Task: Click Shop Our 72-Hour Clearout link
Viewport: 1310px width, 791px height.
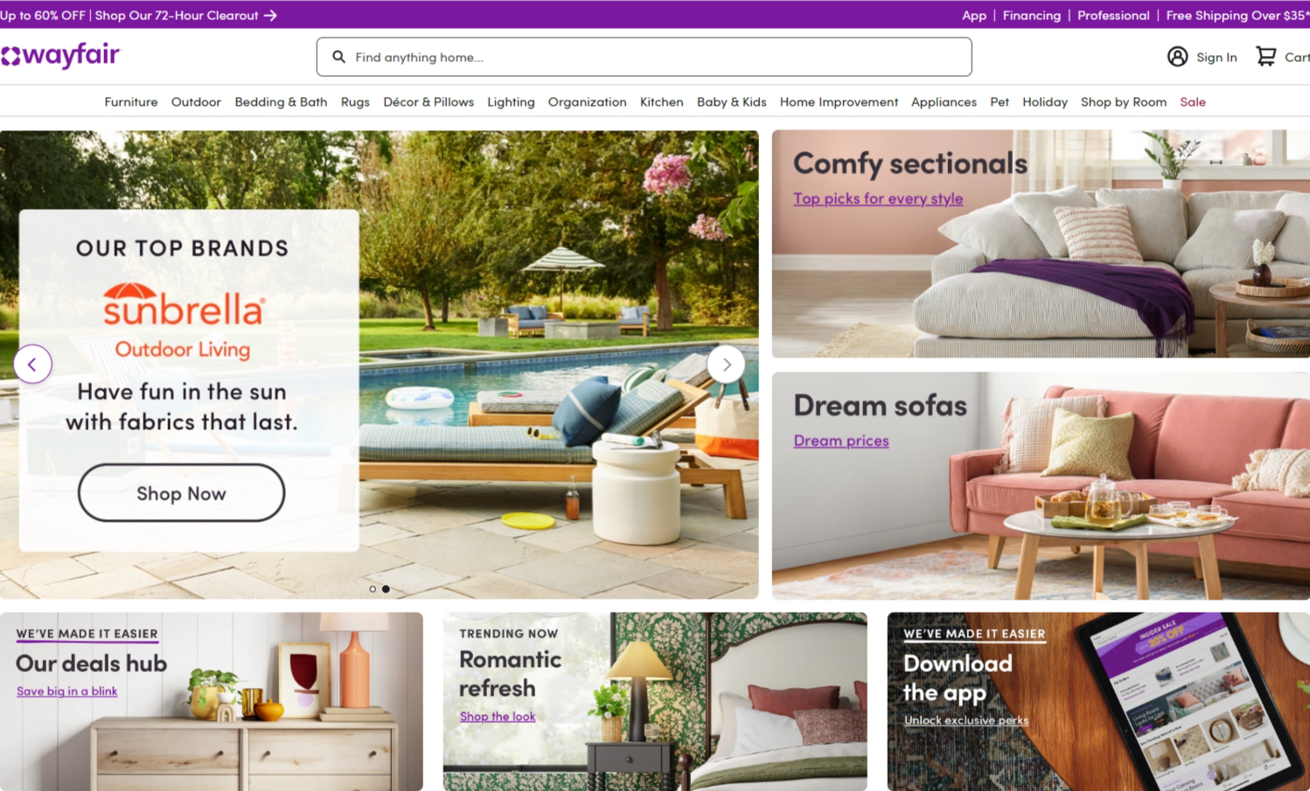Action: (177, 16)
